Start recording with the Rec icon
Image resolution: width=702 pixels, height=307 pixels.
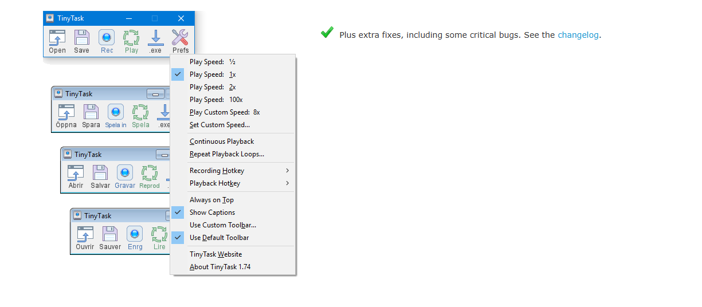(107, 38)
